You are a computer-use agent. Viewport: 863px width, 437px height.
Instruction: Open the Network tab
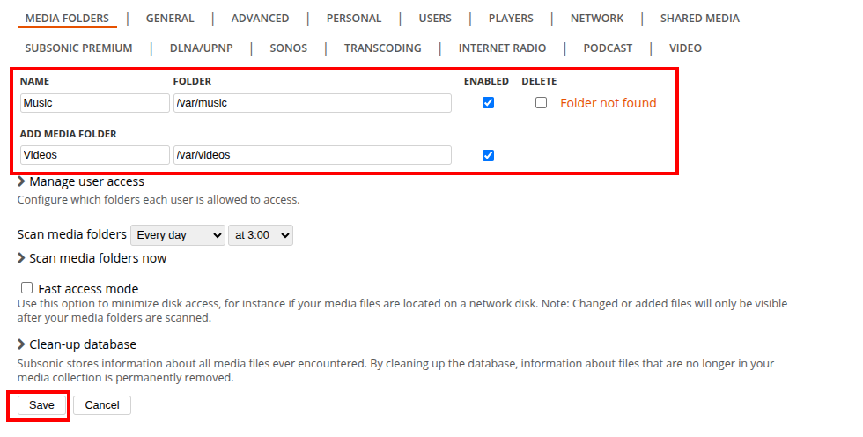pos(597,19)
